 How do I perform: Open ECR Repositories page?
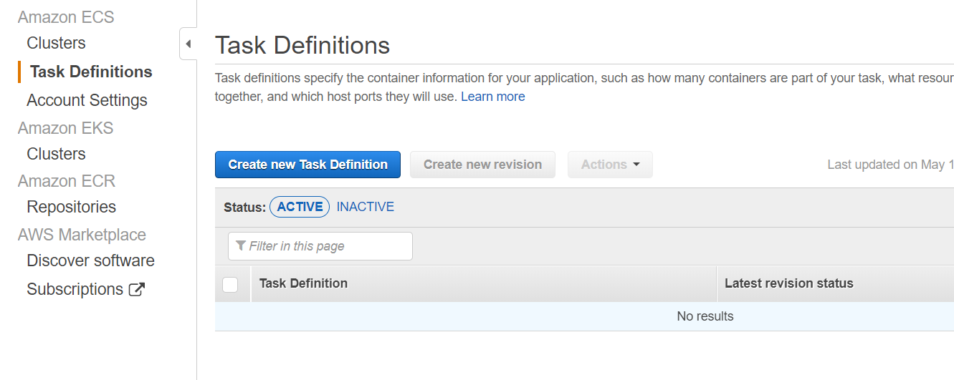point(71,207)
